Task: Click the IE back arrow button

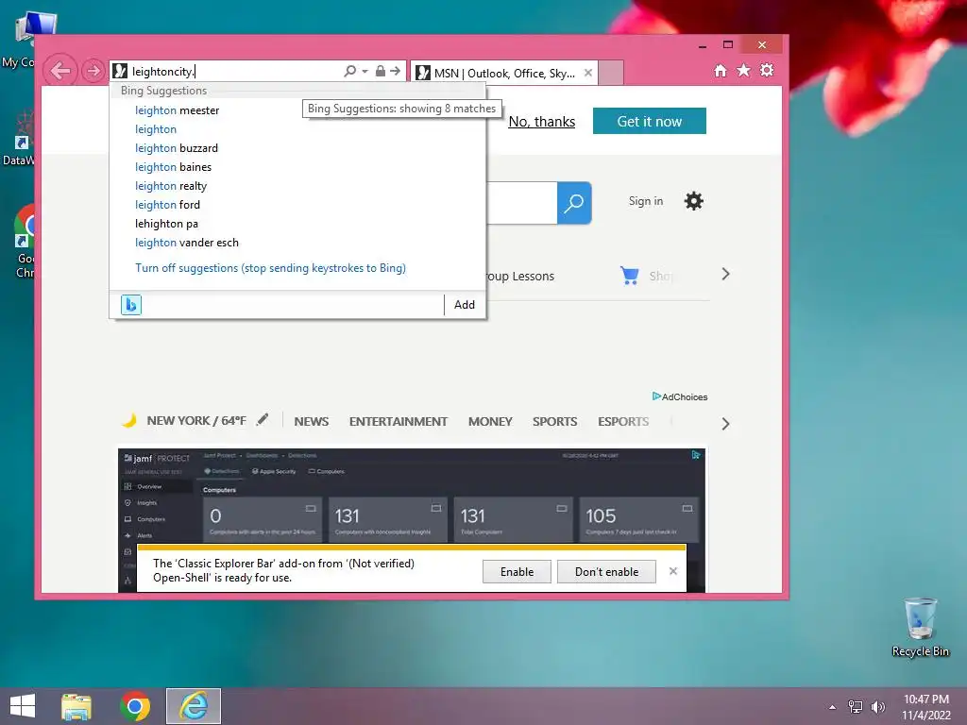Action: coord(60,71)
